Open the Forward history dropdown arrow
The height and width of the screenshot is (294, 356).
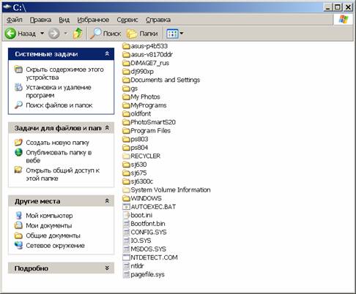coord(65,33)
